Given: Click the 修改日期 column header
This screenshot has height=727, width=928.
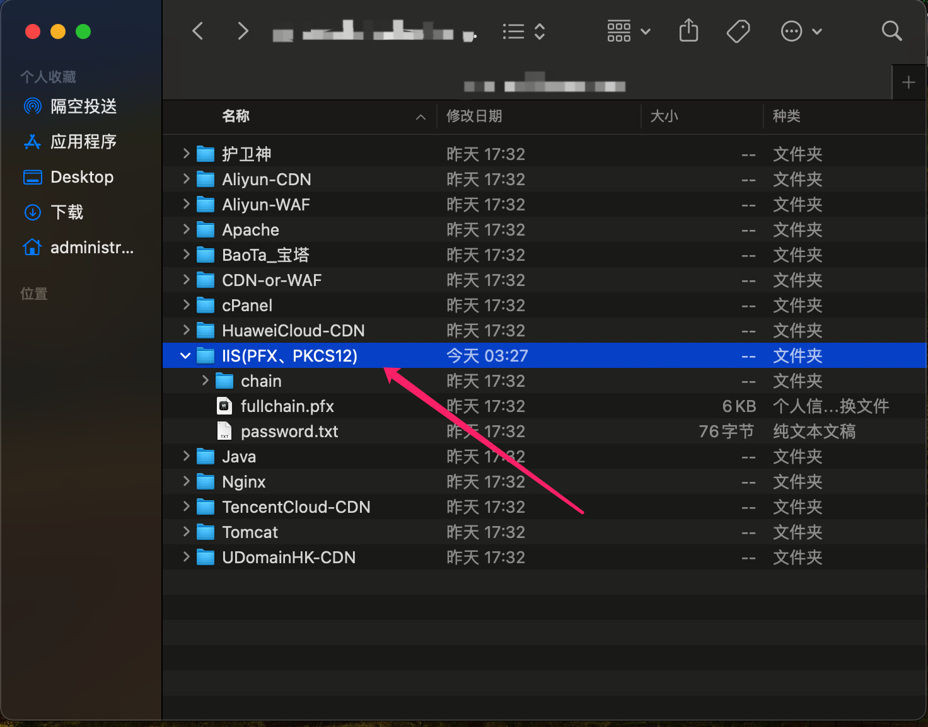Looking at the screenshot, I should [473, 117].
